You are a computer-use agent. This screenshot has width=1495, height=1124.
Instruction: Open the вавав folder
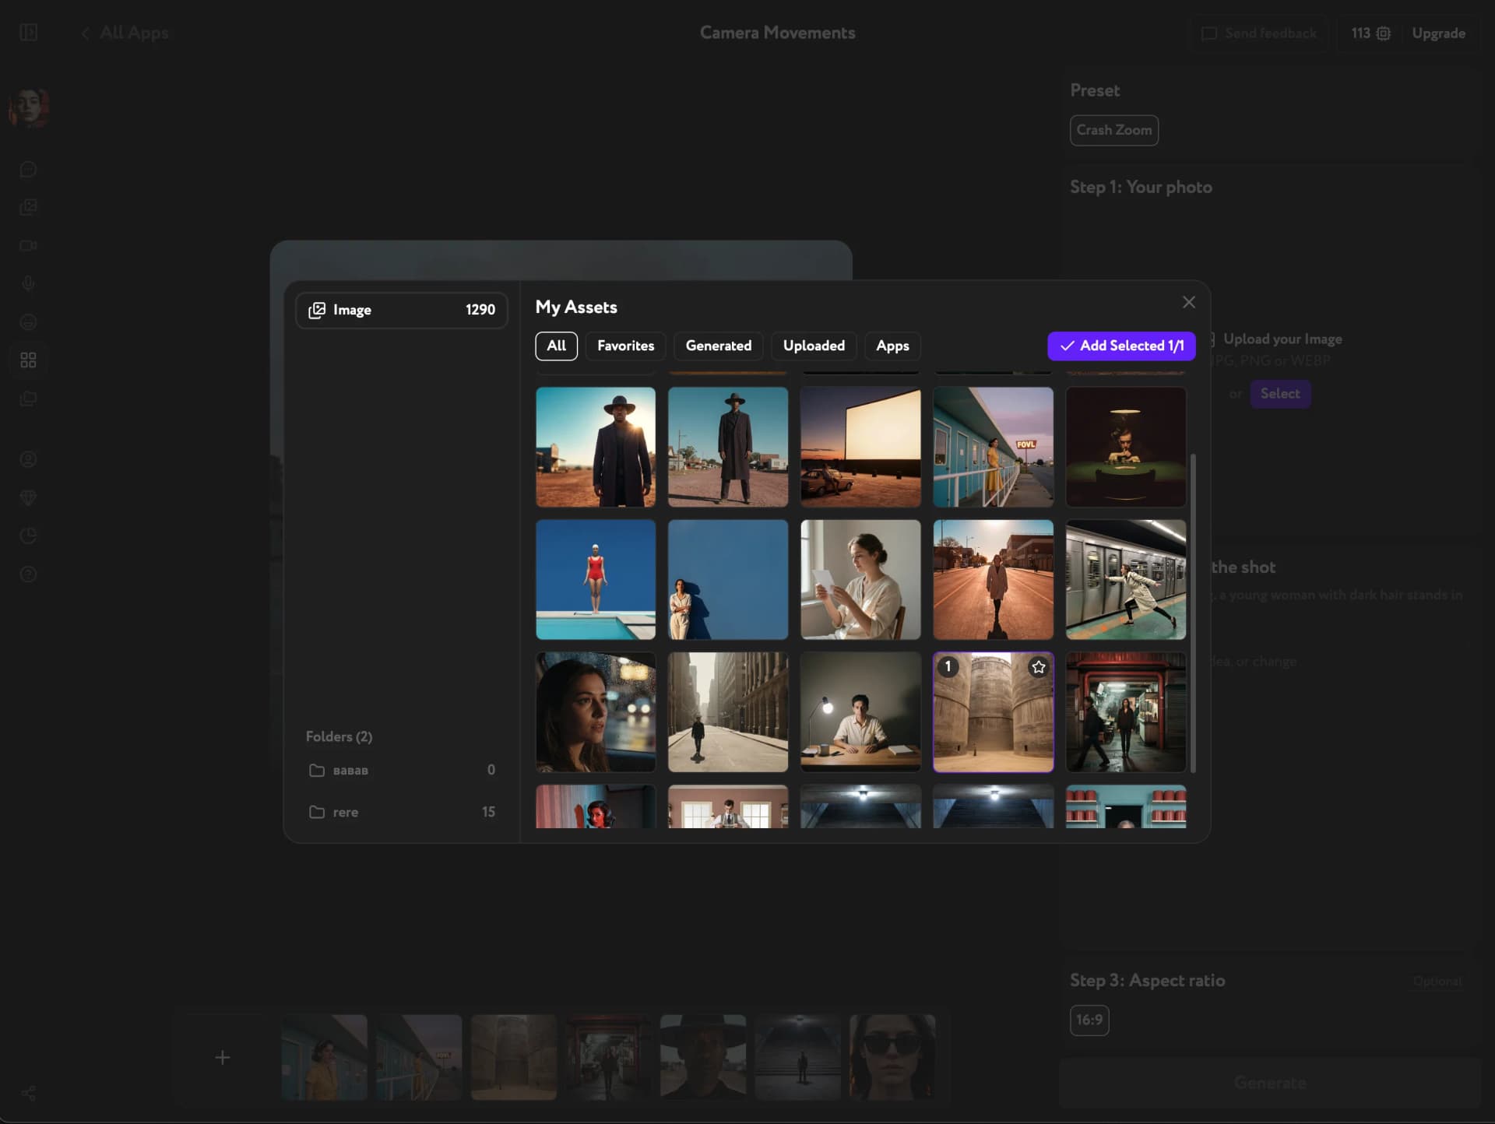(x=402, y=770)
